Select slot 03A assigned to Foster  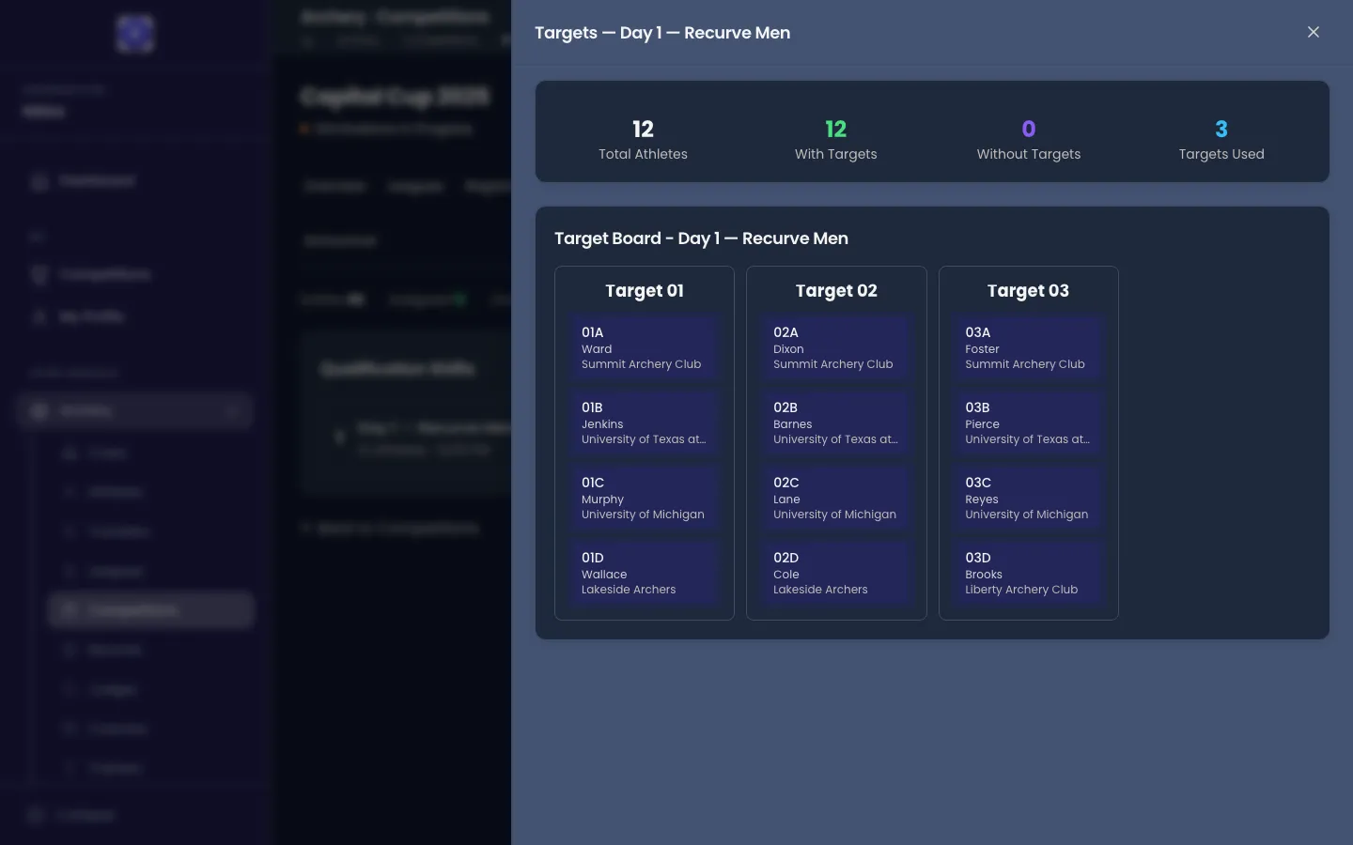[1028, 347]
